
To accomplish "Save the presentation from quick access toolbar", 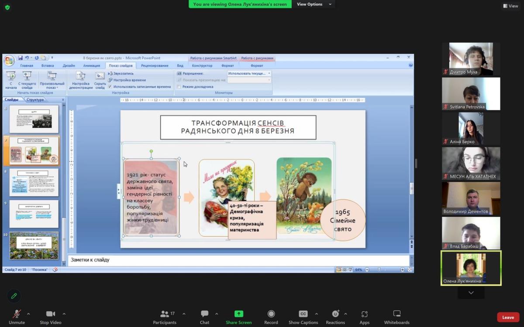I will coord(20,58).
